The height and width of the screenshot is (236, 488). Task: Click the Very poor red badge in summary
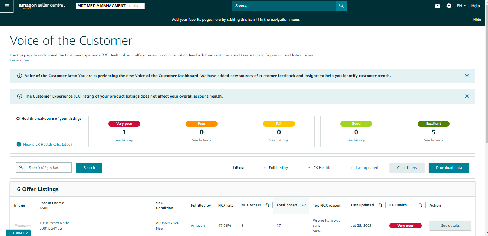pyautogui.click(x=124, y=124)
